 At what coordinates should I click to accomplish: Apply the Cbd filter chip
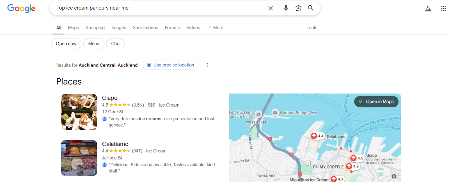click(115, 44)
